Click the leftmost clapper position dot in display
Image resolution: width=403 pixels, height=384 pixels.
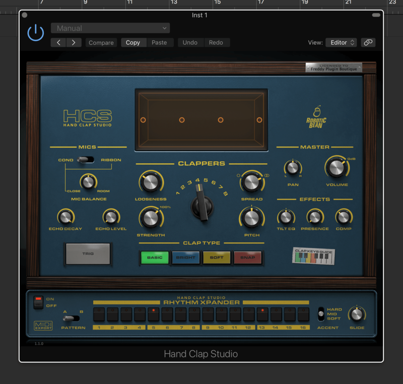tap(143, 120)
